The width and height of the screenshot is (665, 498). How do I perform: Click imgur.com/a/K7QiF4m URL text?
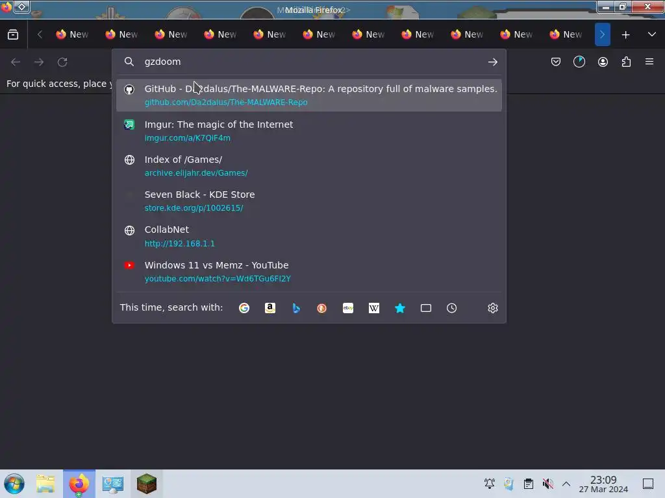188,137
